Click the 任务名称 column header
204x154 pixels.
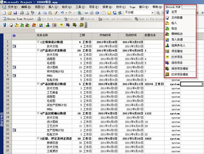[x=54, y=36]
